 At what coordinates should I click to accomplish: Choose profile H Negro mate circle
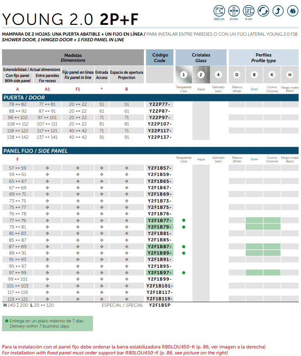[289, 75]
